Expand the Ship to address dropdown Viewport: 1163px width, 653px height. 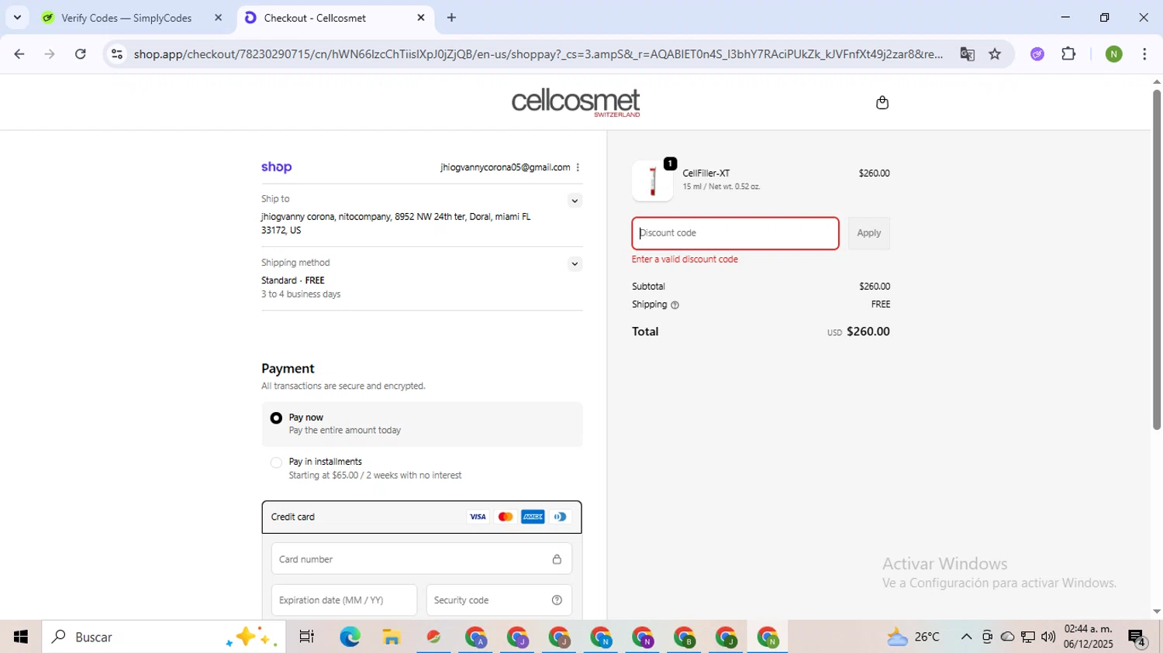575,201
